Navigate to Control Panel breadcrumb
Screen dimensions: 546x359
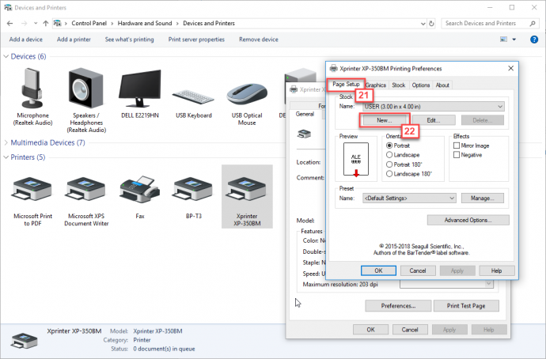pyautogui.click(x=89, y=23)
